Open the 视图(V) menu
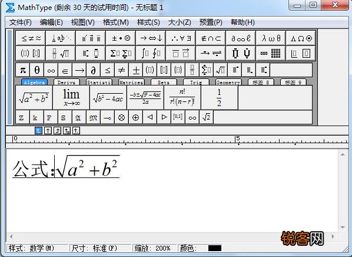352x257 pixels. tap(83, 22)
